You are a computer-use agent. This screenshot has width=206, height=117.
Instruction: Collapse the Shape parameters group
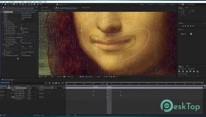(x=3, y=23)
